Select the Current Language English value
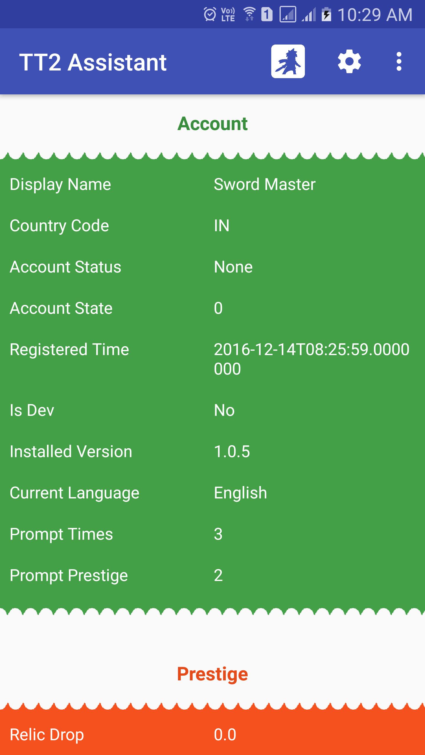Screen dimensions: 425x755 pos(241,493)
